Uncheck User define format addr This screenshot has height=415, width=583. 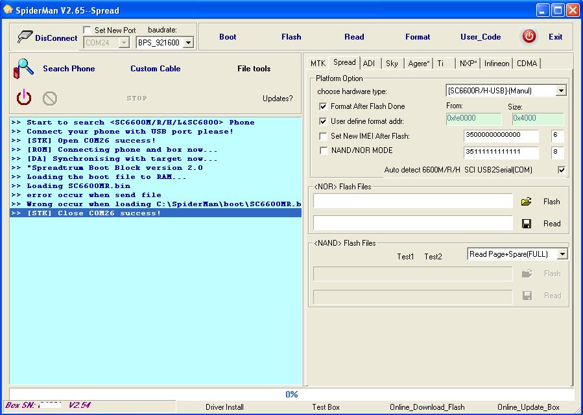(x=323, y=121)
